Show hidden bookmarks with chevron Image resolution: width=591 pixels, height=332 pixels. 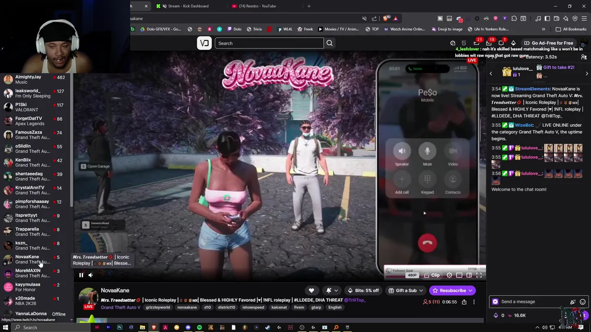543,29
